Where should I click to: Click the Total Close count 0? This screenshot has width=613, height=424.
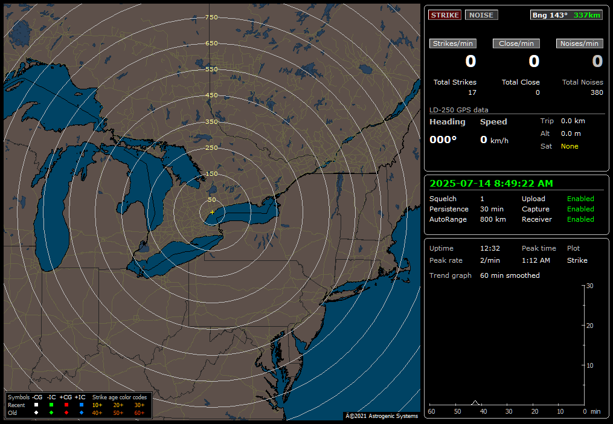538,92
